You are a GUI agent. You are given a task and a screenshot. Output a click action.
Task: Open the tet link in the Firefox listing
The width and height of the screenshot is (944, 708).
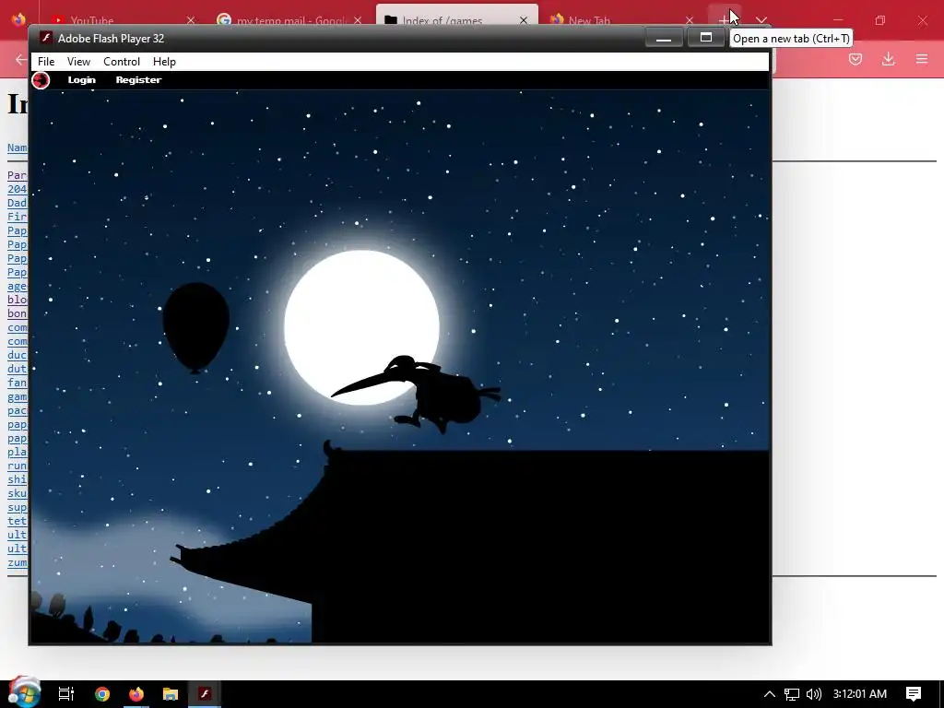point(17,522)
